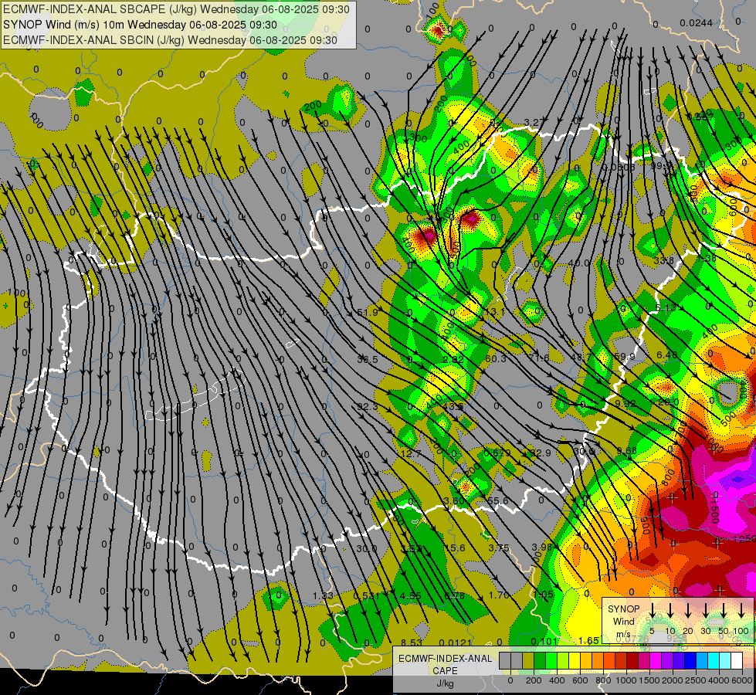The image size is (756, 695).
Task: Click the 22.9 value on the map
Action: point(540,453)
